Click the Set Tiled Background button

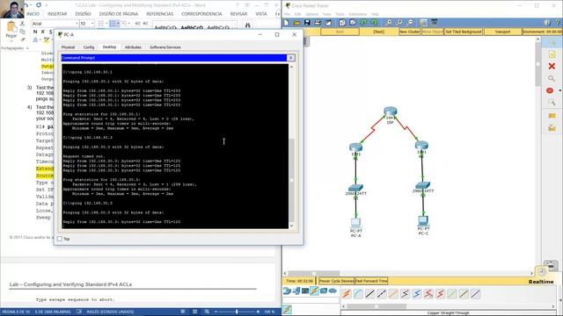(464, 32)
